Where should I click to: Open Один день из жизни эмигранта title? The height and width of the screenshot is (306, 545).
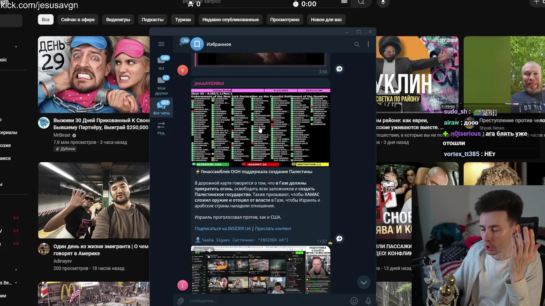pyautogui.click(x=101, y=250)
